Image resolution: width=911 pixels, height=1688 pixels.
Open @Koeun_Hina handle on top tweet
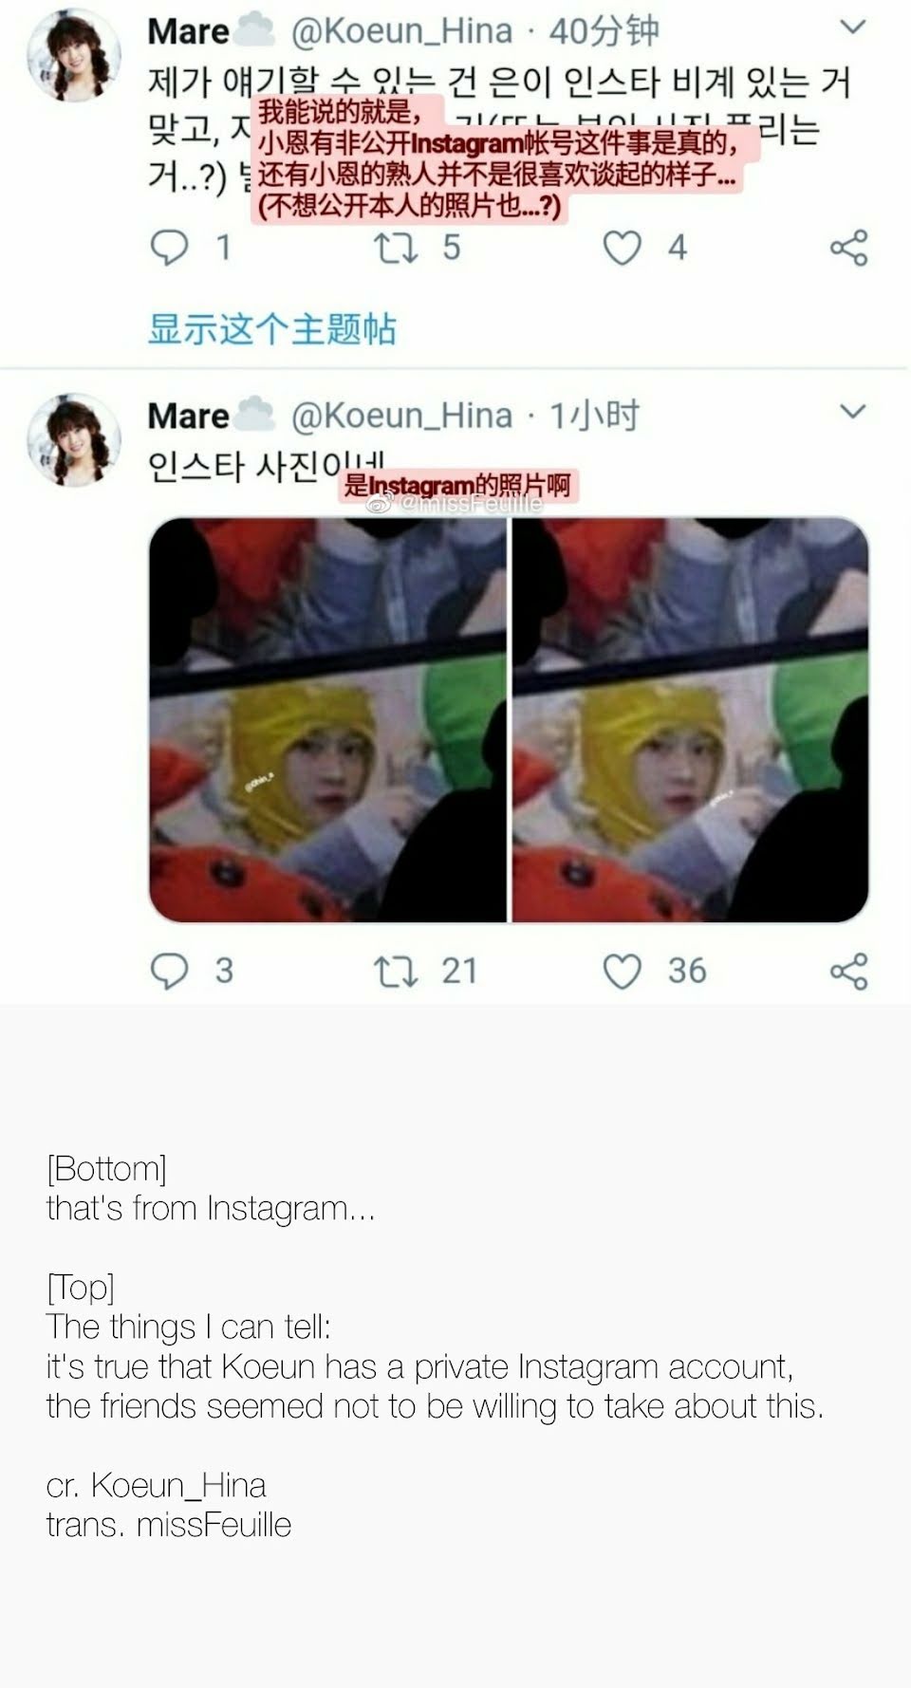[401, 31]
